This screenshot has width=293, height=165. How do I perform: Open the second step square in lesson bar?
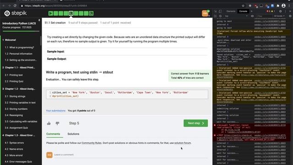click(x=56, y=13)
